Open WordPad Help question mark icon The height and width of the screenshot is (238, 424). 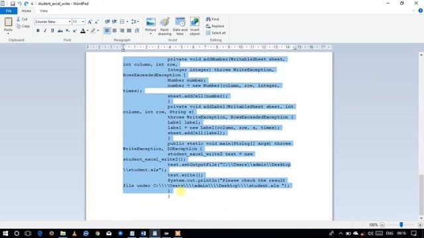[420, 11]
